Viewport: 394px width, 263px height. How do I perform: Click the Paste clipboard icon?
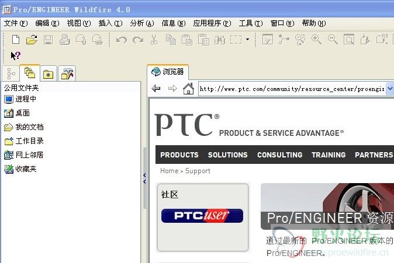tap(187, 40)
